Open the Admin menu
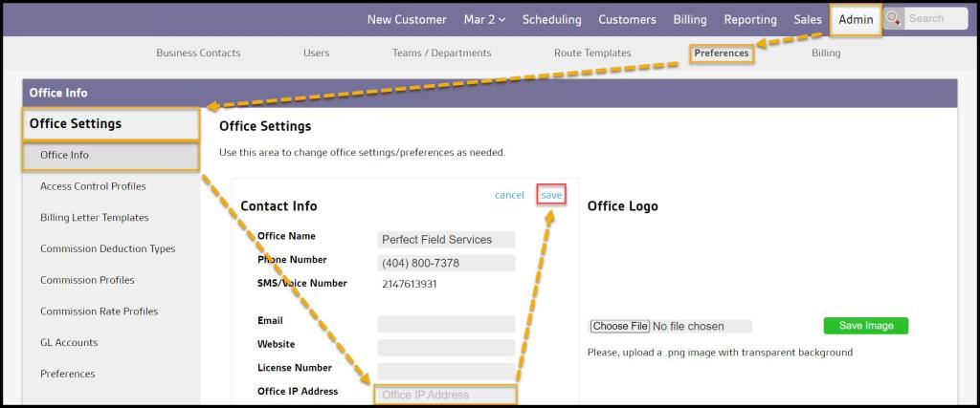980x408 pixels. click(x=855, y=19)
